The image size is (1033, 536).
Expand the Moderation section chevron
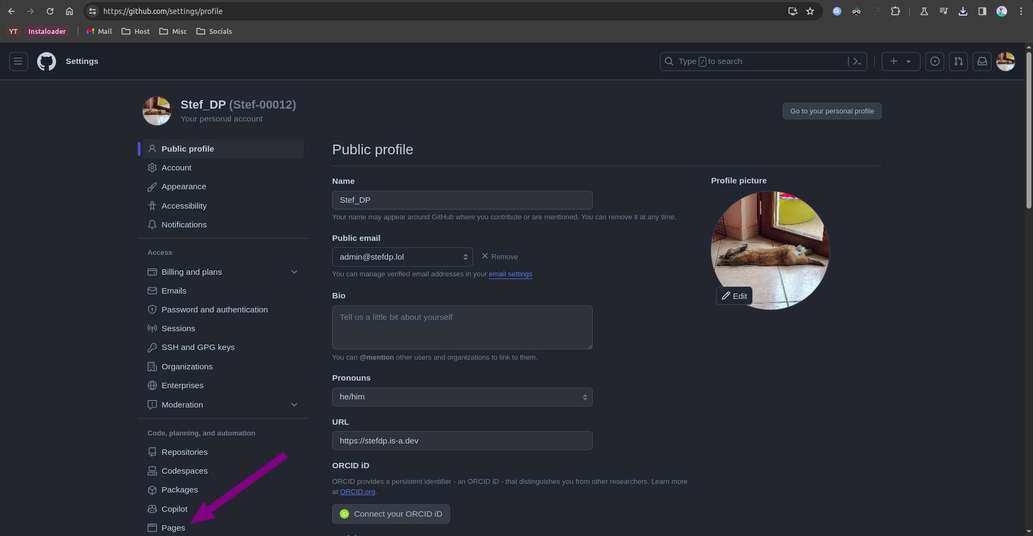(294, 405)
